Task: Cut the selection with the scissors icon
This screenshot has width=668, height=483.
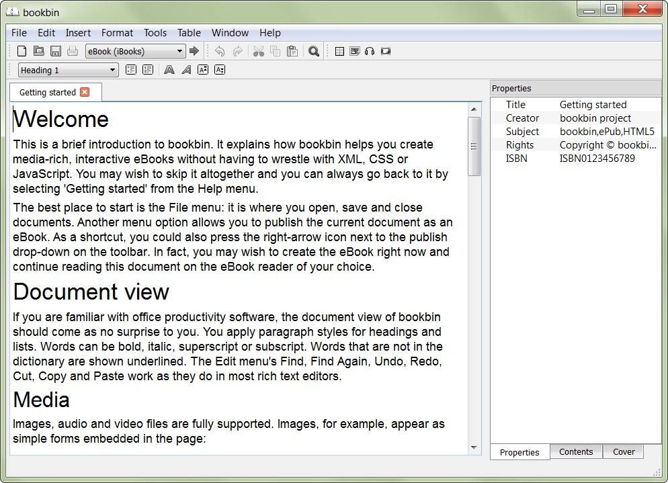Action: 259,51
